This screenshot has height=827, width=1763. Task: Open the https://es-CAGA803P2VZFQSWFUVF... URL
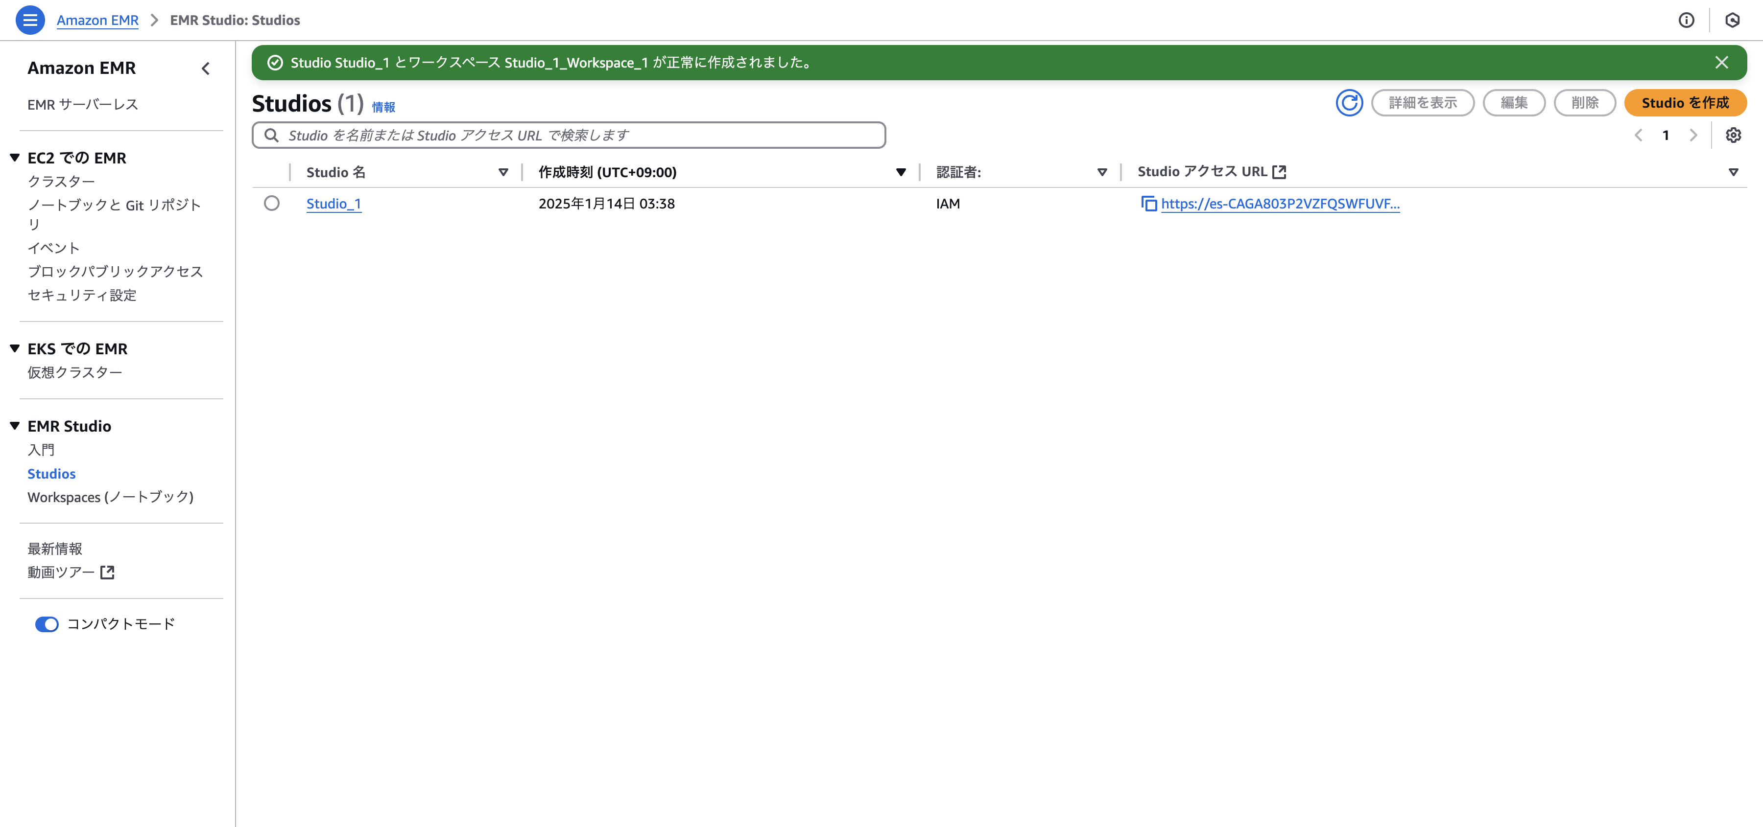coord(1280,203)
